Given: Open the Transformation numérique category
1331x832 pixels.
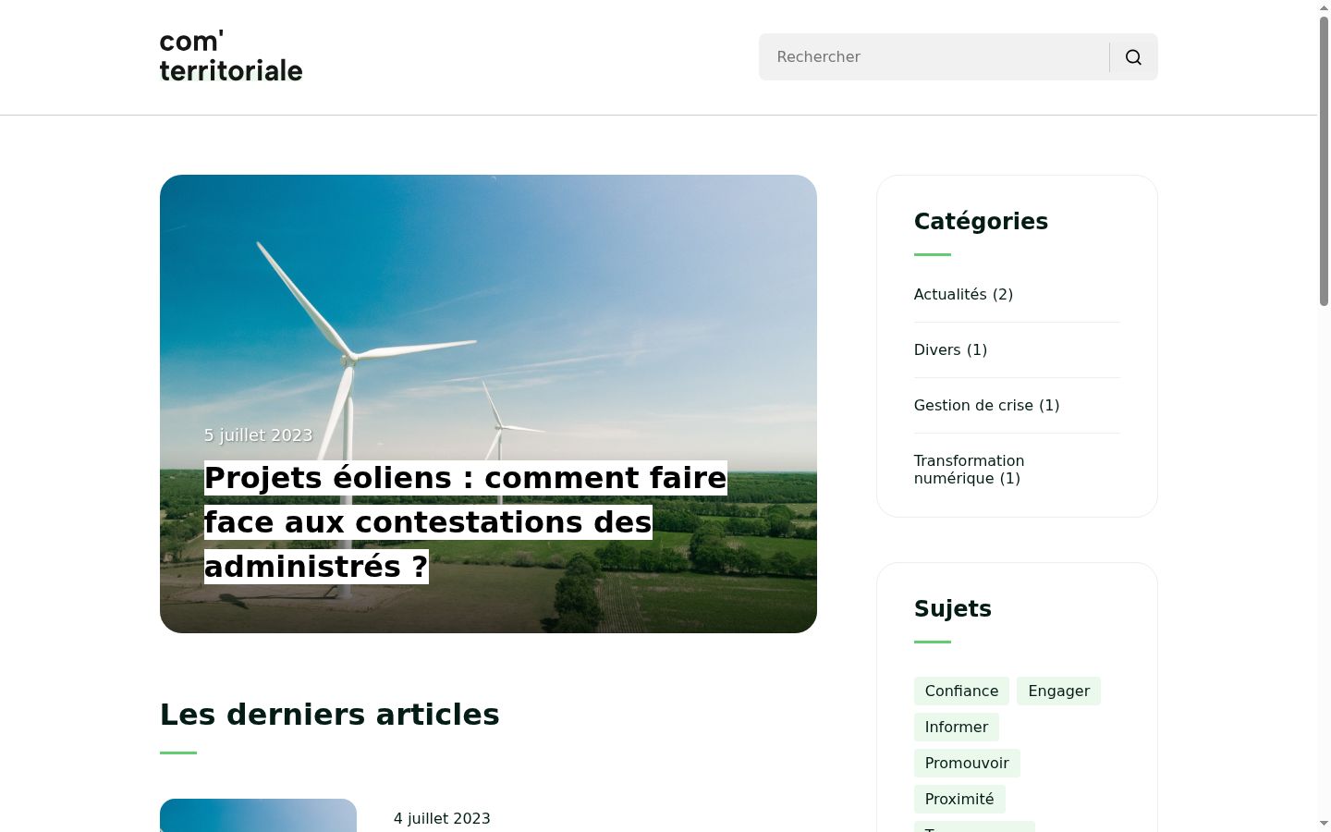Looking at the screenshot, I should coord(969,470).
